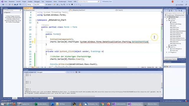This screenshot has width=189, height=106.
Task: Switch to the Fehlerliste tab
Action: tap(36, 98)
